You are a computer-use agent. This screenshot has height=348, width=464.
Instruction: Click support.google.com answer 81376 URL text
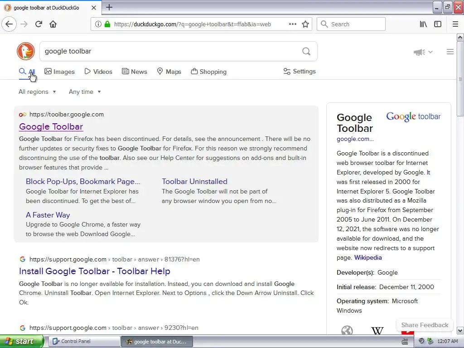coord(115,259)
